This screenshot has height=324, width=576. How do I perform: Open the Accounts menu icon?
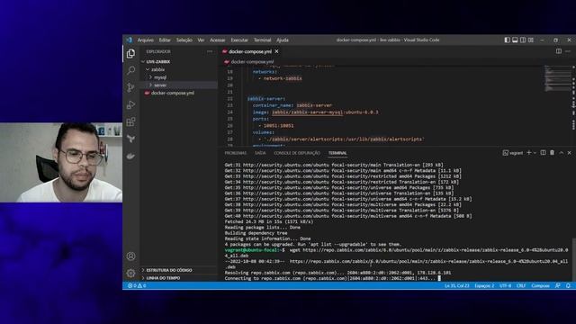click(130, 256)
